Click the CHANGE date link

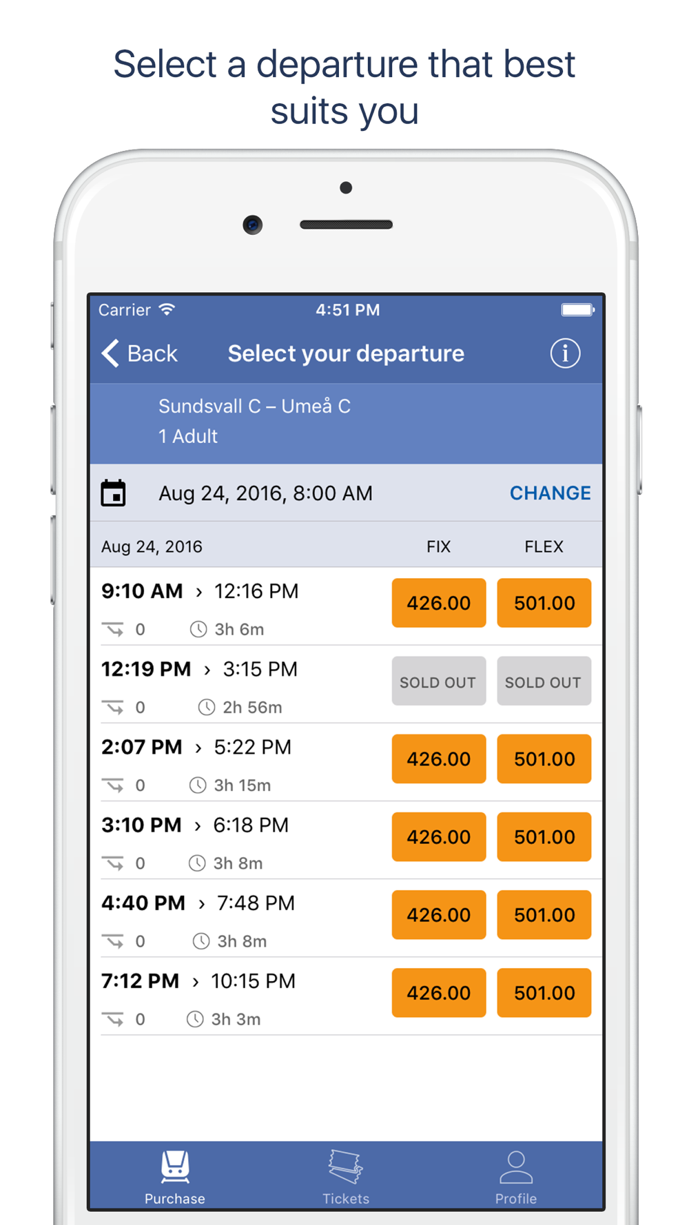pyautogui.click(x=550, y=493)
